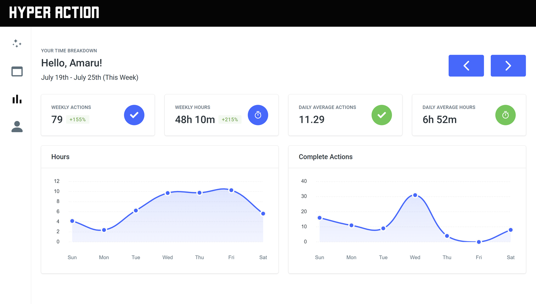Click the 6h 52m daily average value
The width and height of the screenshot is (536, 304).
pos(439,119)
